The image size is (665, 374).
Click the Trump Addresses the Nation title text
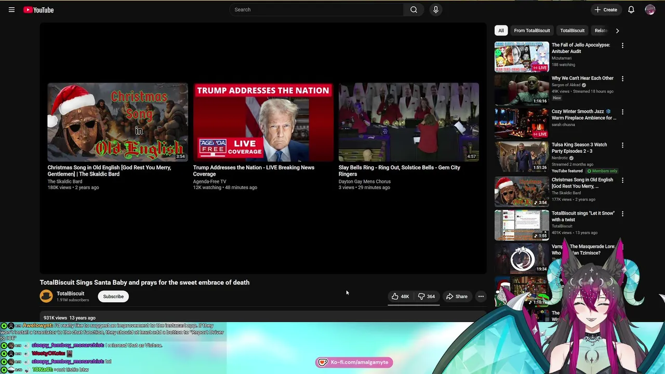[x=254, y=170]
